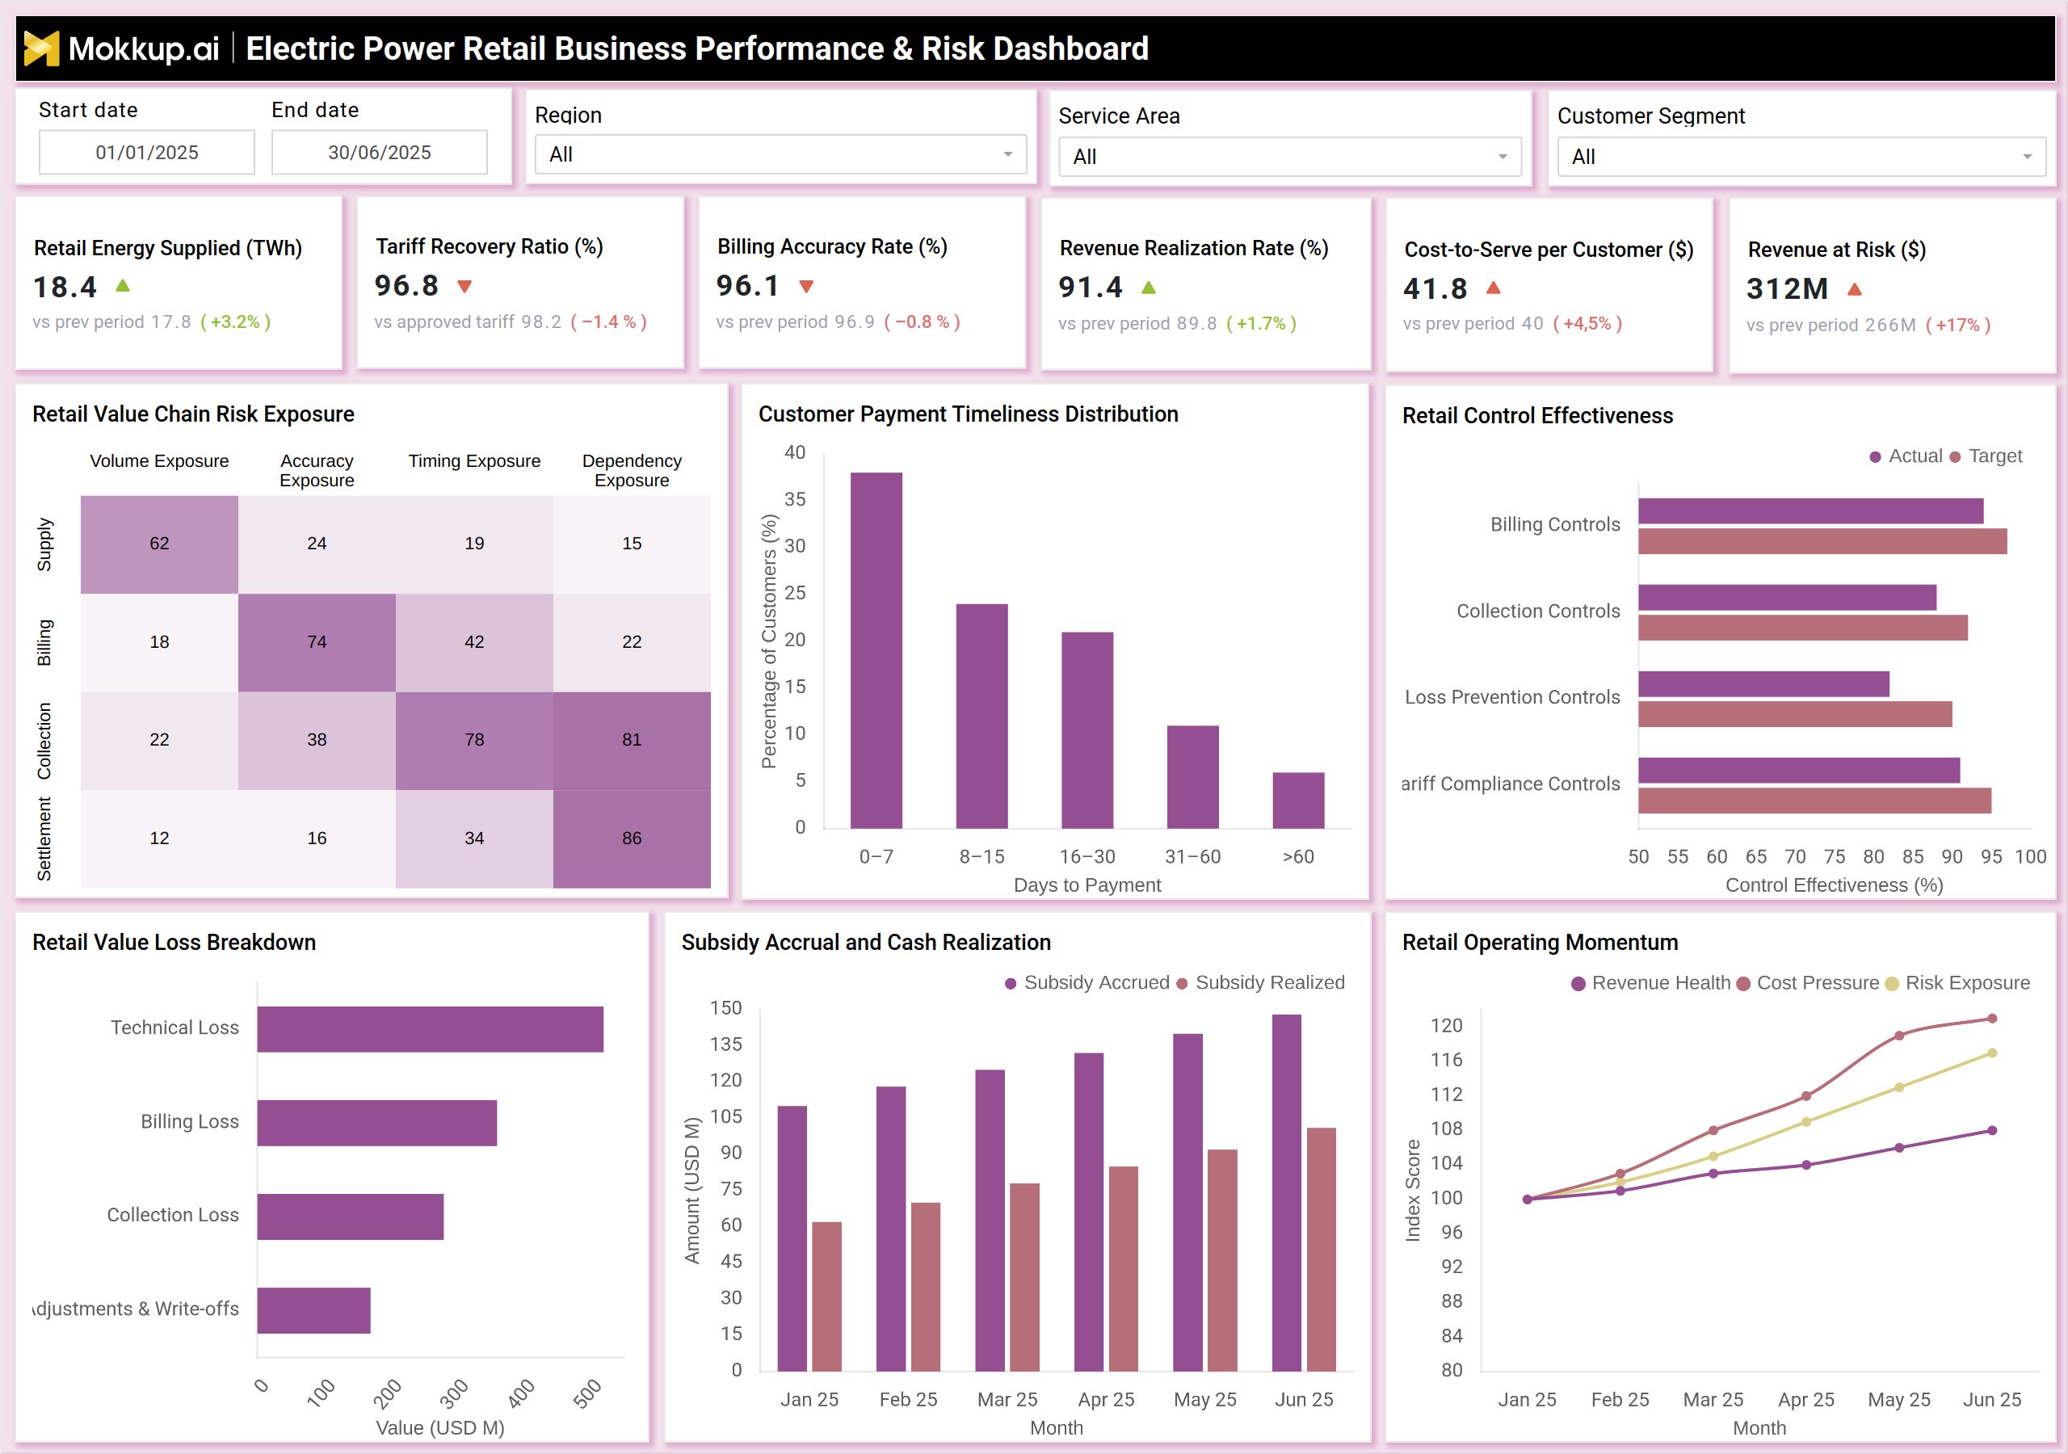The height and width of the screenshot is (1454, 2068).
Task: Click the green up arrow beside 91.4
Action: 1149,288
